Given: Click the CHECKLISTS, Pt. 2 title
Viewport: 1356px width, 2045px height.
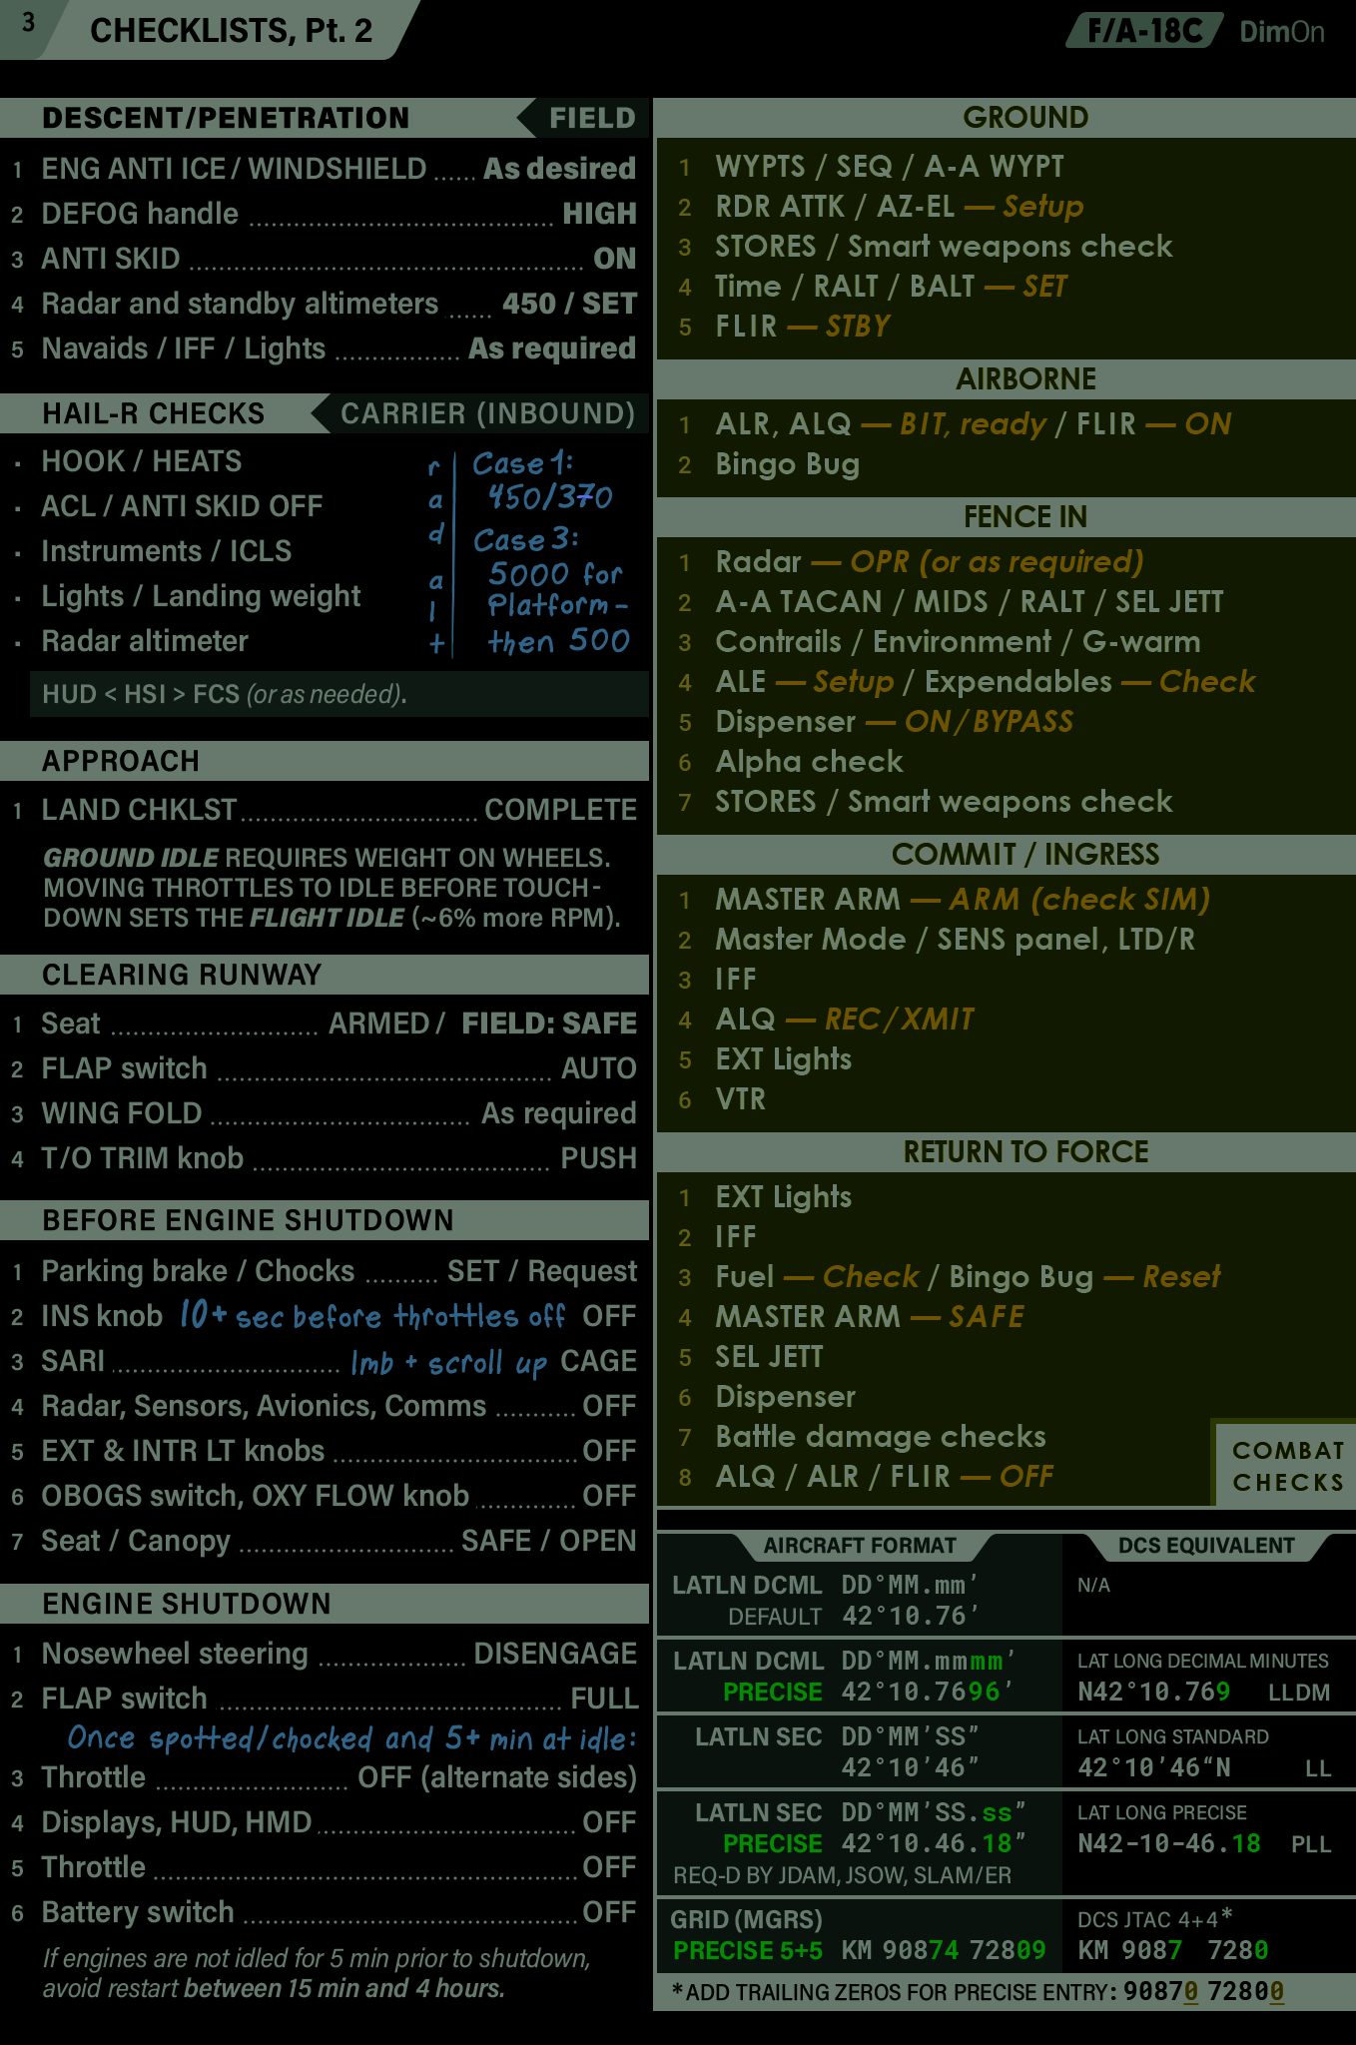Looking at the screenshot, I should (x=231, y=31).
